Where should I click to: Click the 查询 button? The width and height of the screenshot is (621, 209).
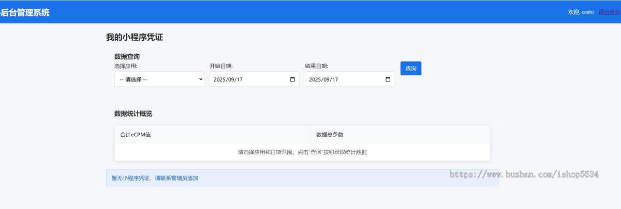(x=411, y=69)
